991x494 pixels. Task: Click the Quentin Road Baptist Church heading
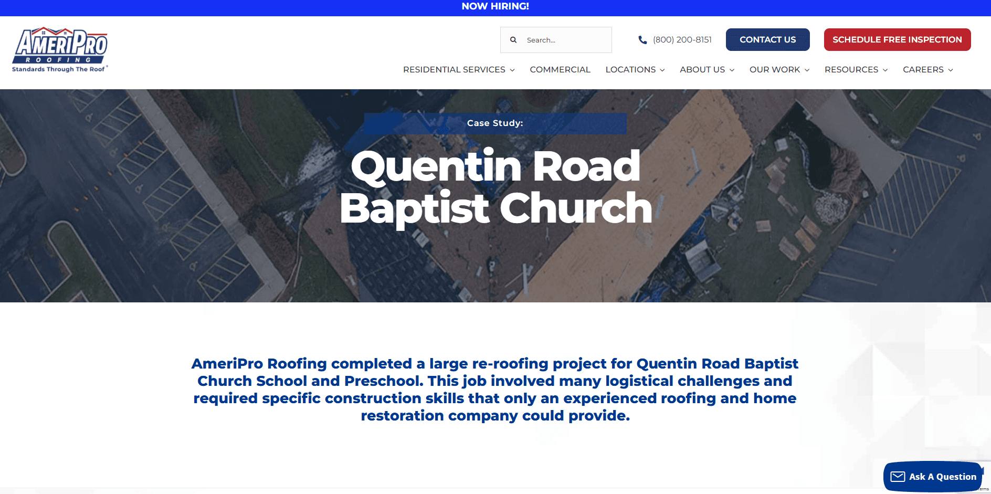(496, 187)
